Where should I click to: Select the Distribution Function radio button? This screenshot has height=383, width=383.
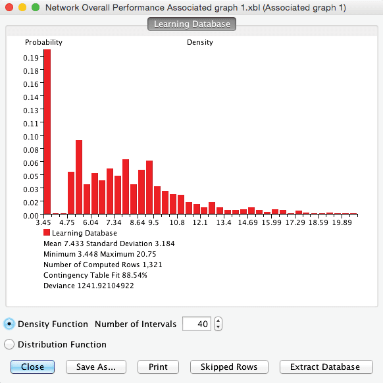coord(9,344)
